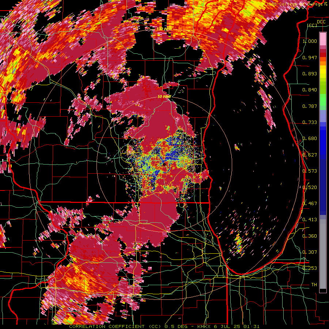Click the [CC] label above the color bar
The height and width of the screenshot is (329, 329).
coord(312,25)
